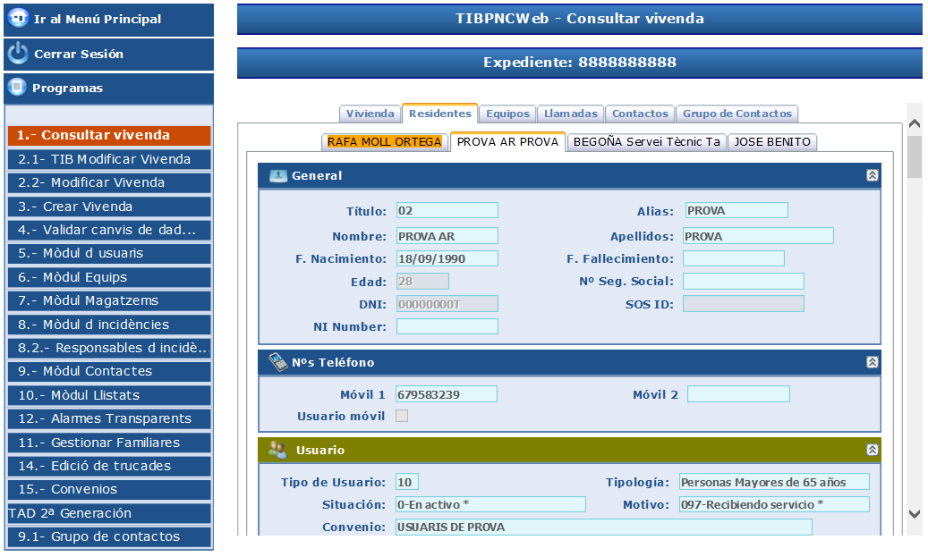928x557 pixels.
Task: Click the General section header icon
Action: click(277, 176)
